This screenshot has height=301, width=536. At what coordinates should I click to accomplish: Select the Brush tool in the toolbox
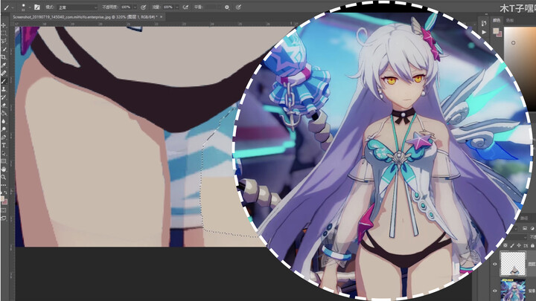(4, 81)
